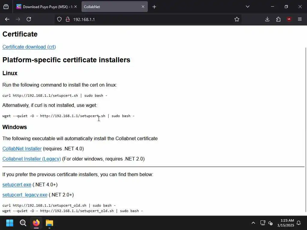
Task: Open taskbar Search
Action: point(23,223)
